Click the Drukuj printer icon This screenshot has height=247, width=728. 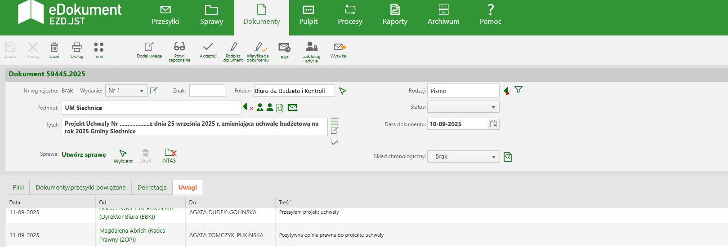tap(77, 48)
